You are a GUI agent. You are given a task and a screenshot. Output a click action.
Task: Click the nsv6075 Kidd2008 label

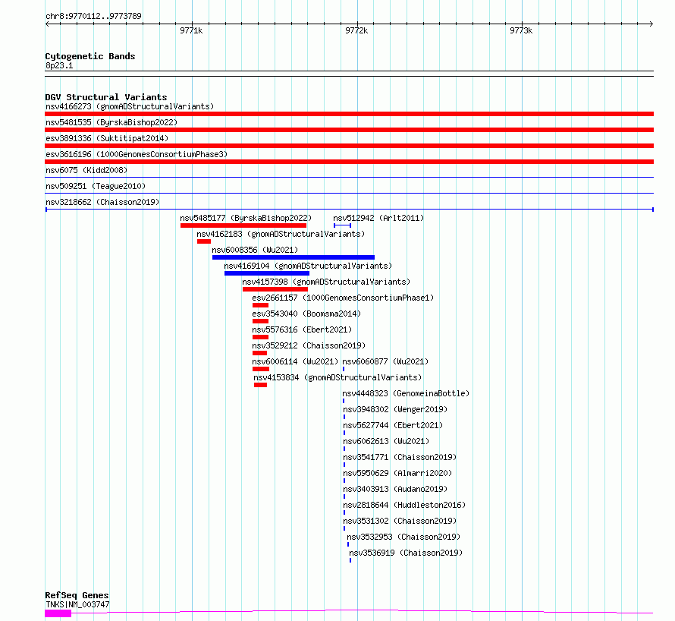[x=86, y=170]
